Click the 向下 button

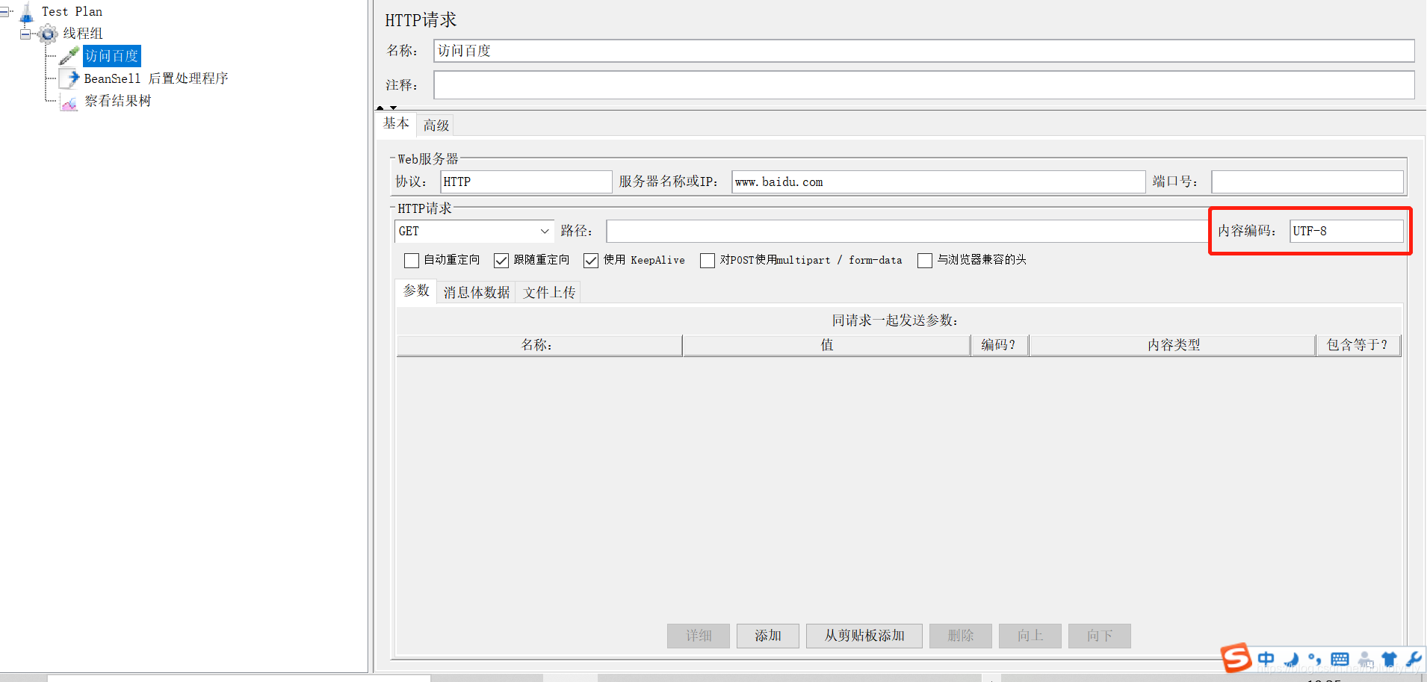click(x=1100, y=636)
